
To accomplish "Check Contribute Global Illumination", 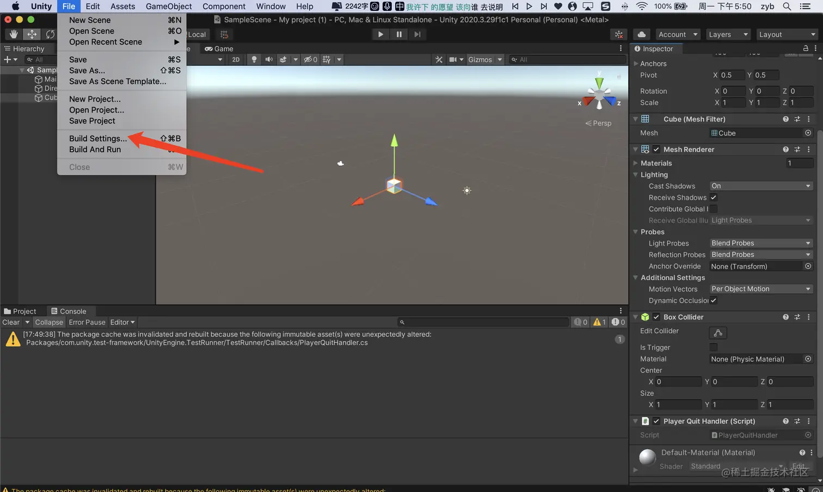I will [x=714, y=208].
